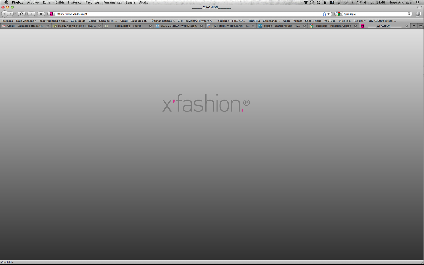The image size is (424, 265).
Task: Reload the page with the refresh button
Action: click(22, 14)
